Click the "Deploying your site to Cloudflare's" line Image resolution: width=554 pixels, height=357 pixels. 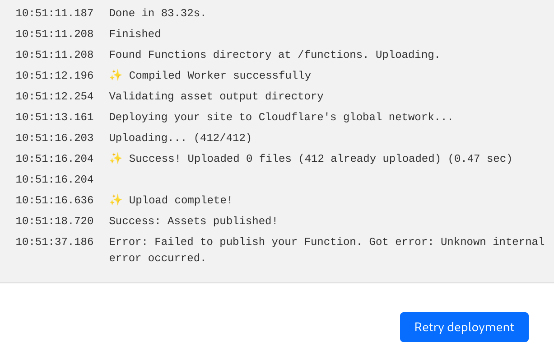280,117
